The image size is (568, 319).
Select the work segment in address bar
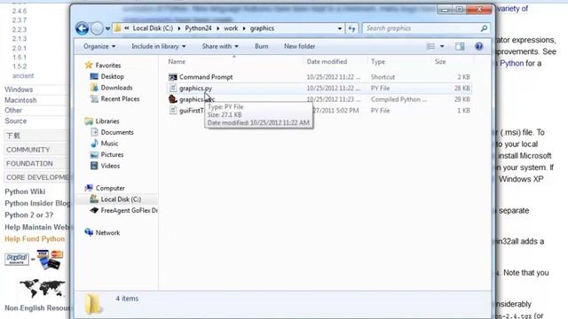231,28
